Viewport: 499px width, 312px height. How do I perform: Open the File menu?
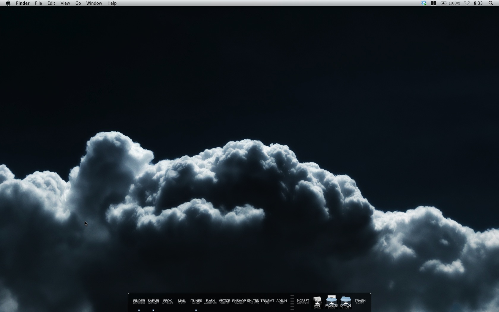point(38,3)
